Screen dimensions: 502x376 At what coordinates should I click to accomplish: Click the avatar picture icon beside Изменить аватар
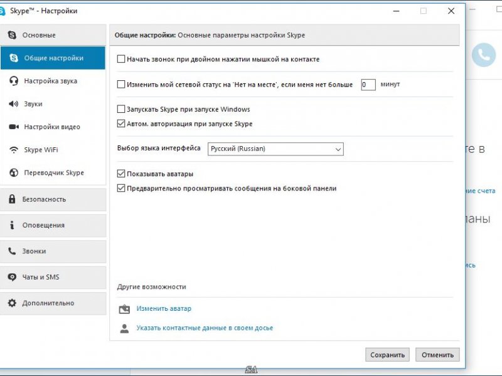[124, 309]
